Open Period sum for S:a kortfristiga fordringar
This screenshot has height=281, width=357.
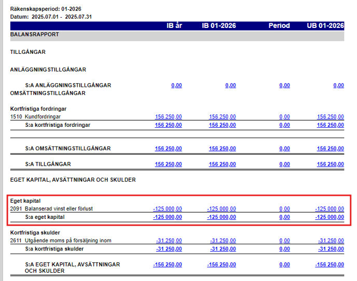coord(284,125)
